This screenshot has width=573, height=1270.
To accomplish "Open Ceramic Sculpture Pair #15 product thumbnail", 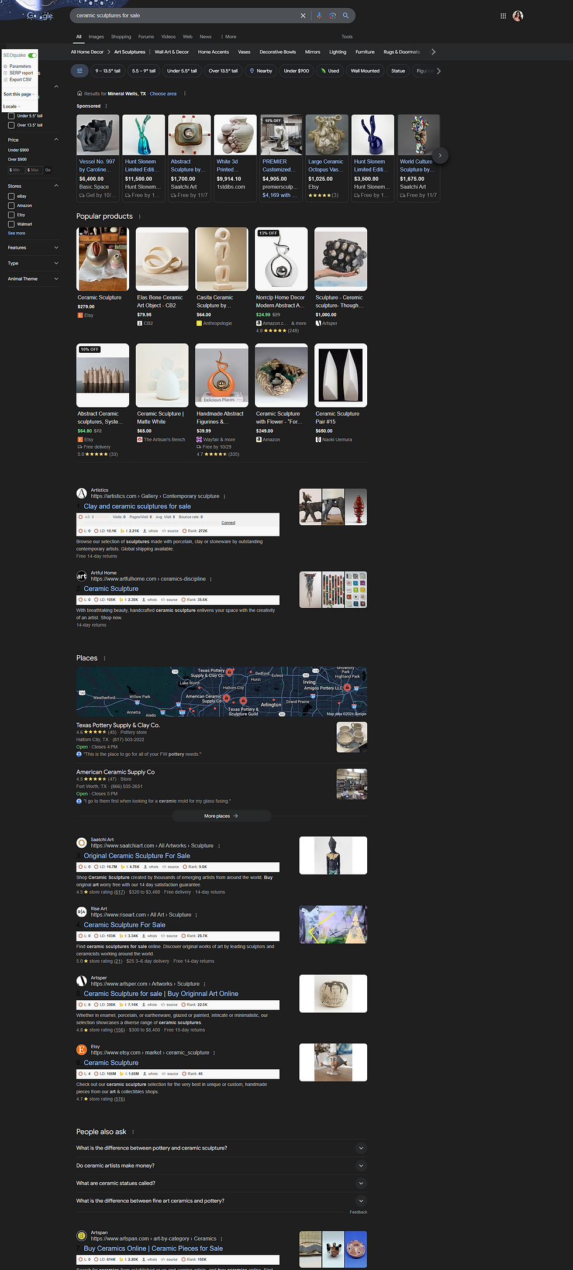I will pyautogui.click(x=341, y=376).
